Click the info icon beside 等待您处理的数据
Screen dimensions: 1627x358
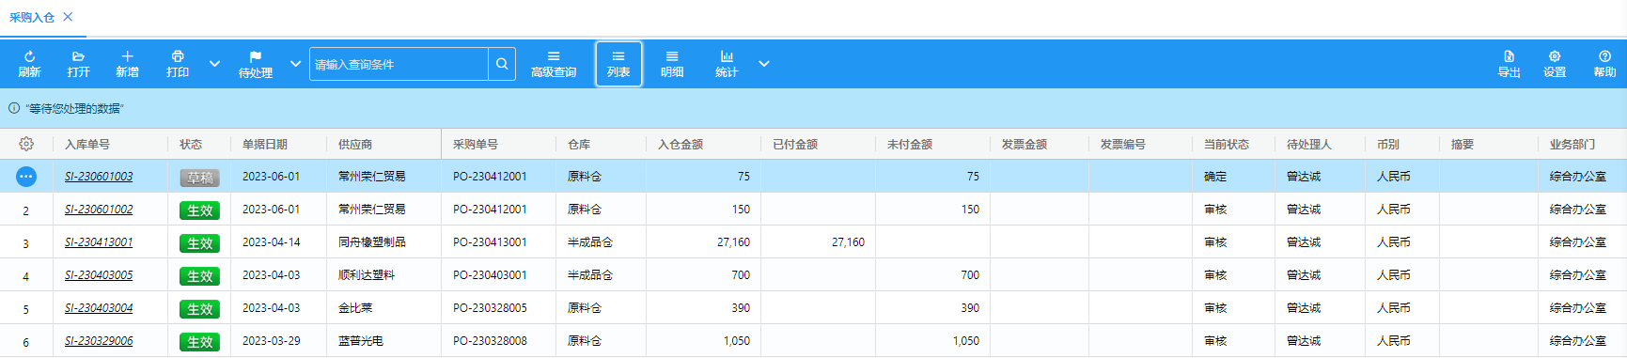[x=14, y=108]
